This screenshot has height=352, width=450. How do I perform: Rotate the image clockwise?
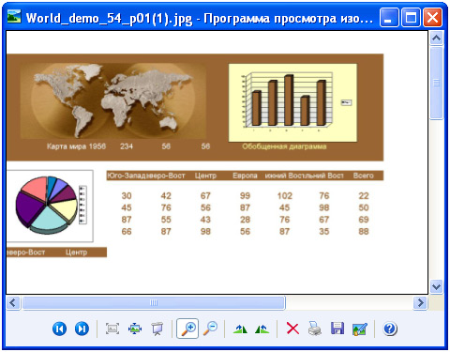click(240, 329)
